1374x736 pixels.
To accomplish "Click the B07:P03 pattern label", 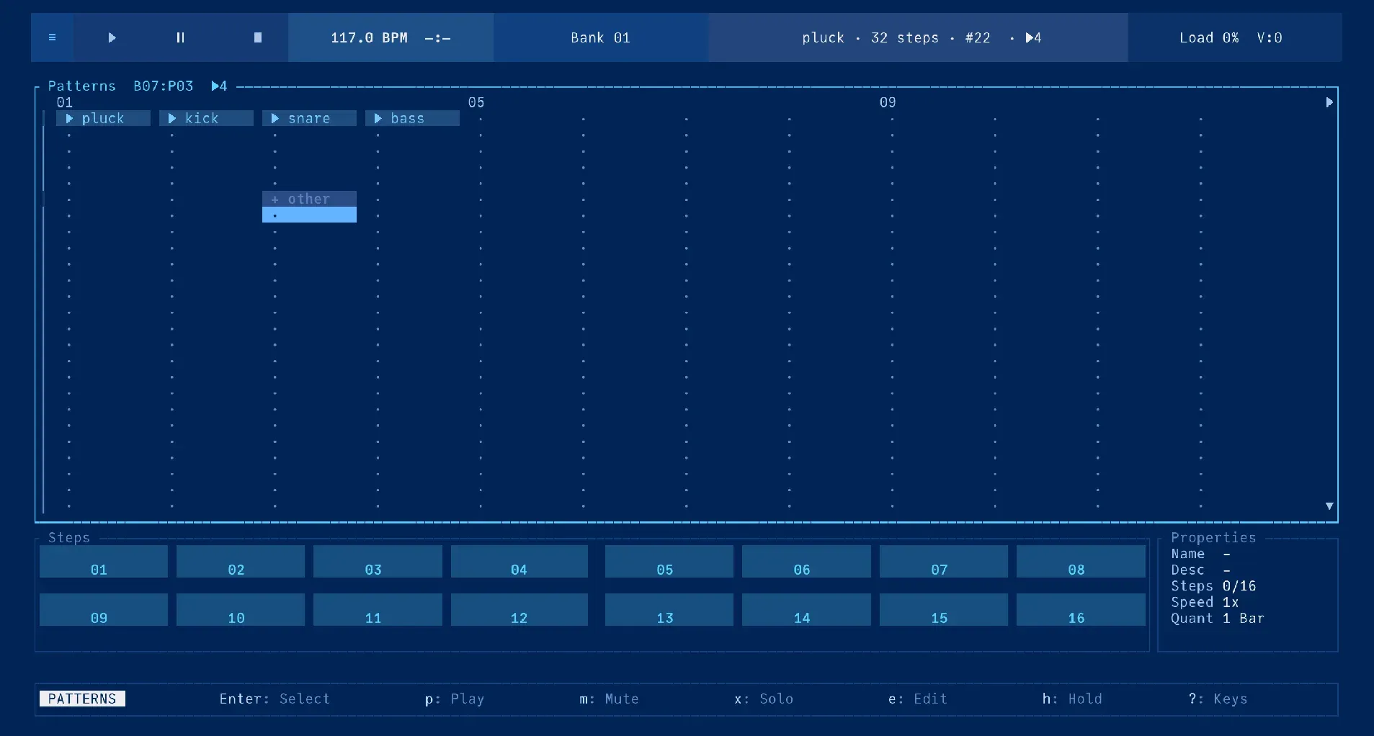I will [x=164, y=86].
